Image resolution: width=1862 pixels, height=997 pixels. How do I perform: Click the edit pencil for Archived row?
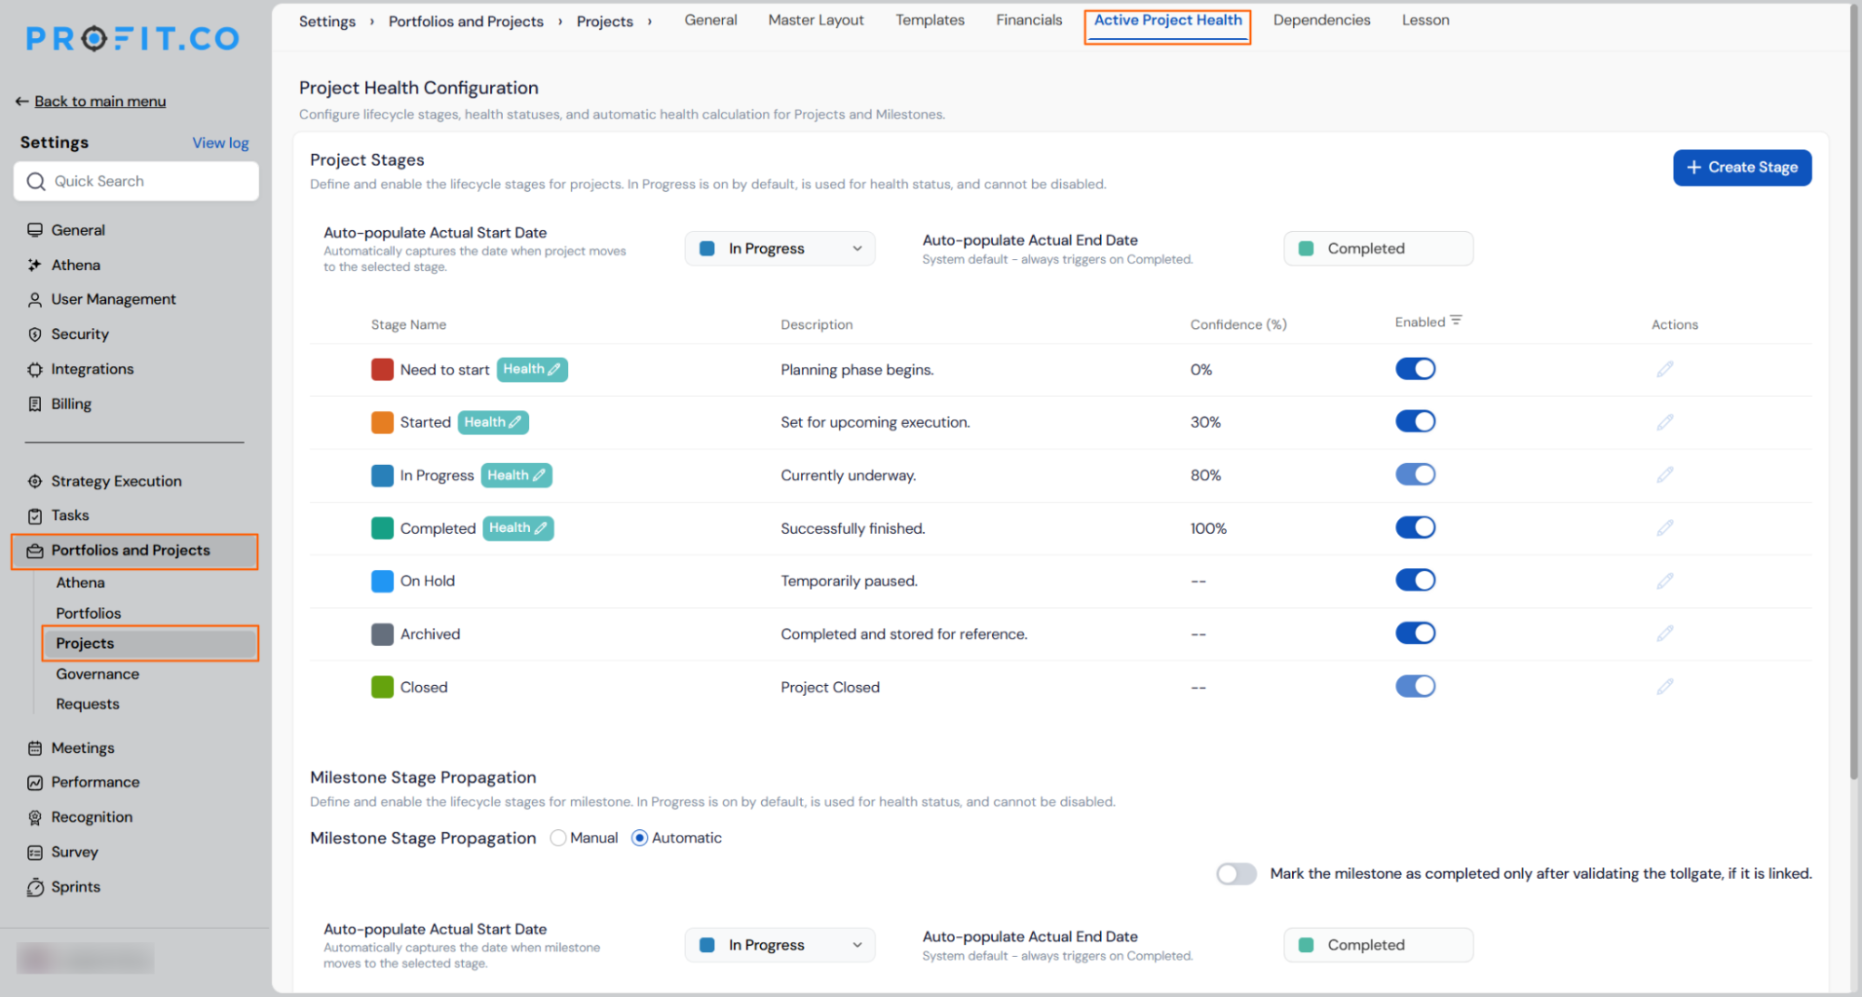pyautogui.click(x=1665, y=634)
